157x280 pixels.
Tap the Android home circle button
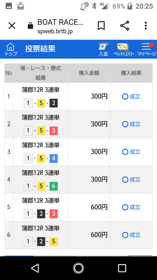(x=78, y=268)
